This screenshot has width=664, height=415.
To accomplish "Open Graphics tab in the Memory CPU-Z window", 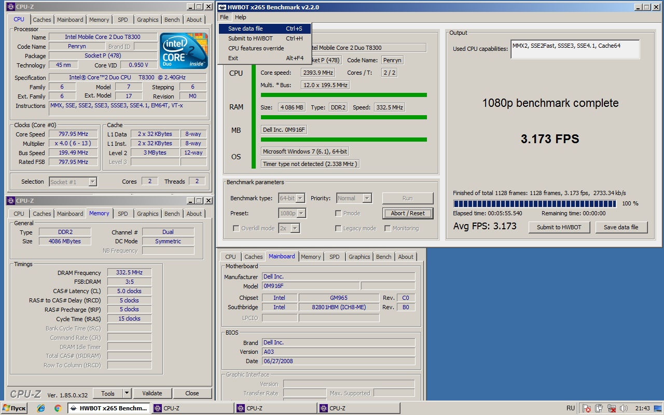I will [148, 214].
